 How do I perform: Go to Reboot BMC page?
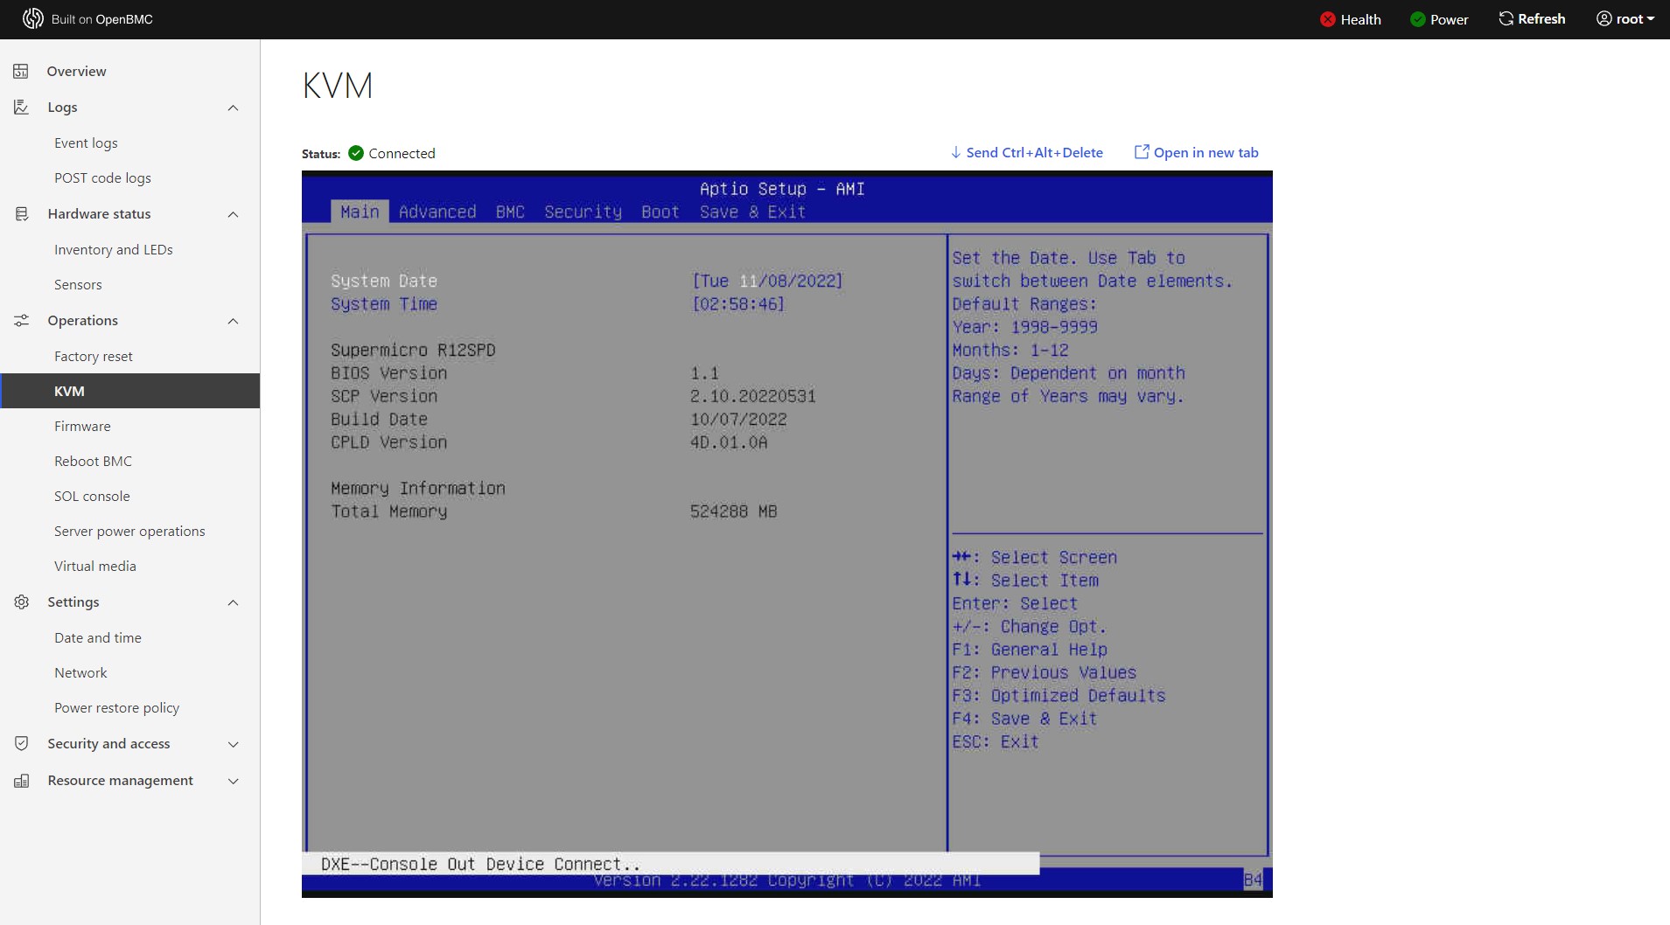129,461
